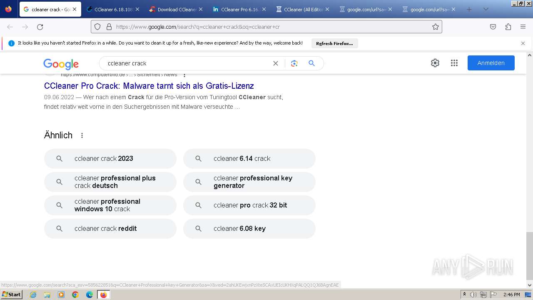This screenshot has width=533, height=300.
Task: Open the Google apps grid
Action: click(454, 63)
